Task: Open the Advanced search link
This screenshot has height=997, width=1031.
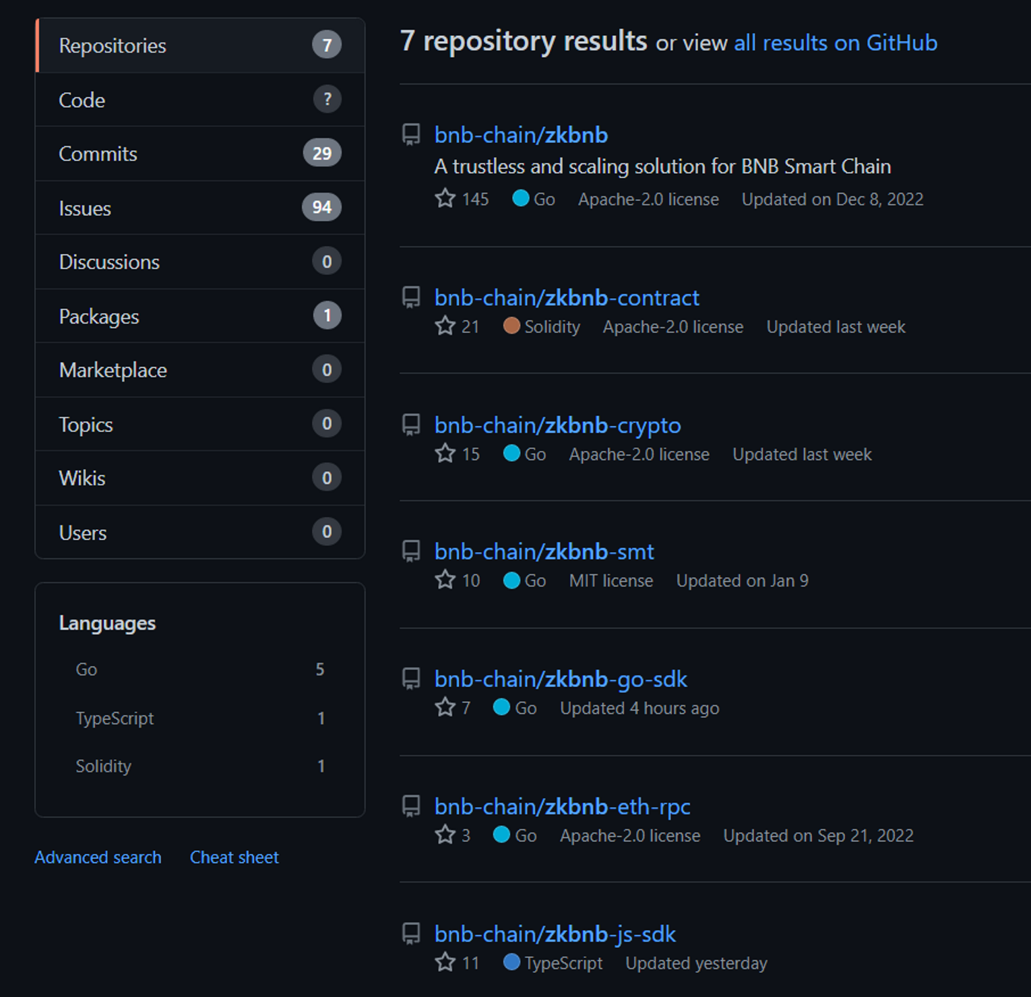Action: click(98, 857)
